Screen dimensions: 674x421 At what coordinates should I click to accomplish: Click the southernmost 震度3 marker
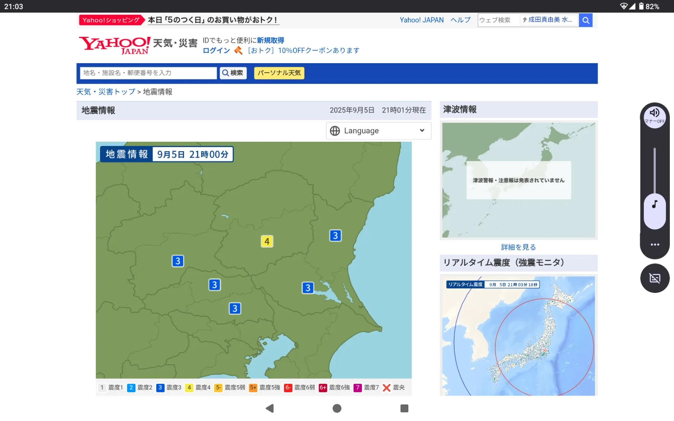(235, 308)
